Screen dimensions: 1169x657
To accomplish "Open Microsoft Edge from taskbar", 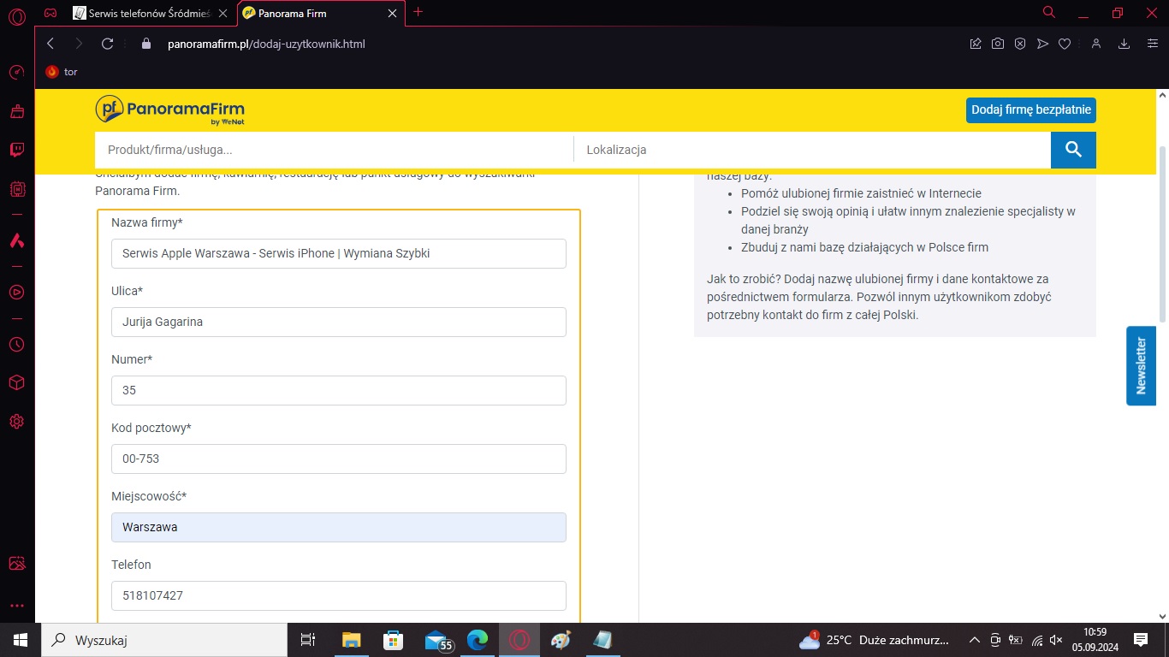I will tap(478, 640).
